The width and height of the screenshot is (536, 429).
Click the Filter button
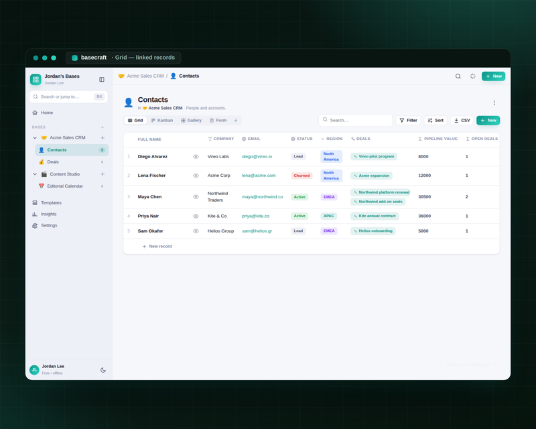(408, 121)
